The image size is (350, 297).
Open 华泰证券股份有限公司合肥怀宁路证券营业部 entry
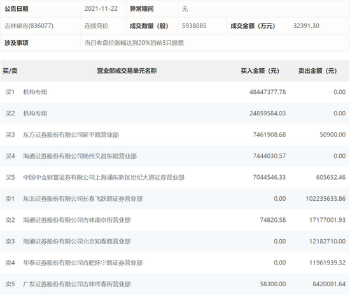[x=83, y=263]
